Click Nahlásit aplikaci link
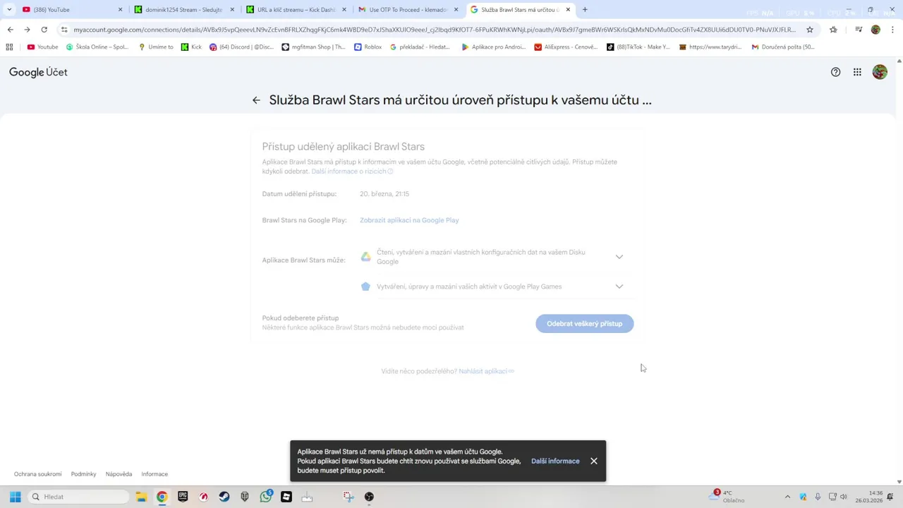The height and width of the screenshot is (508, 903). pos(486,371)
